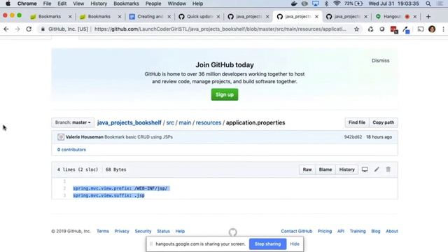Open the 0 contributors link
Viewport: 448px width, 252px height.
71,150
